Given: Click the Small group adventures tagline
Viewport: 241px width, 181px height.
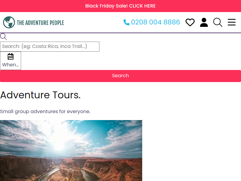Looking at the screenshot, I should click(45, 111).
